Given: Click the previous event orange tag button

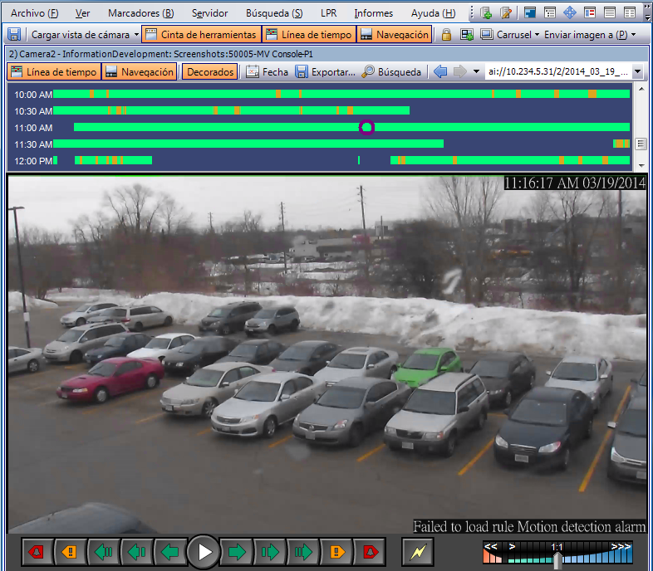Looking at the screenshot, I should 71,552.
